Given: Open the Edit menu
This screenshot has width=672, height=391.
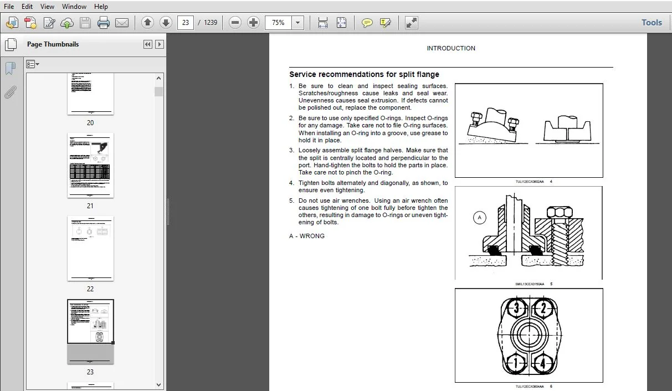Looking at the screenshot, I should coord(27,7).
